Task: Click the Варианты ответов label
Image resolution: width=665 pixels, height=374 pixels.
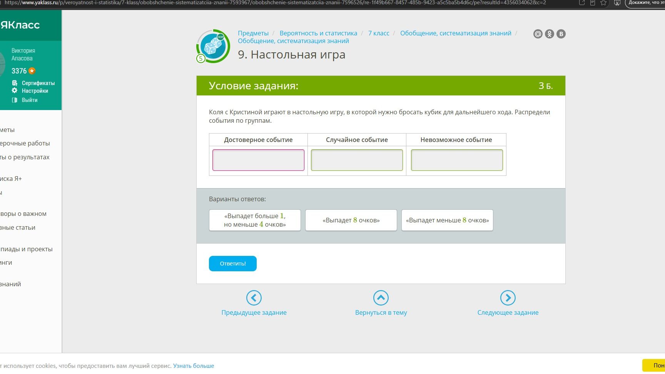Action: (x=237, y=199)
